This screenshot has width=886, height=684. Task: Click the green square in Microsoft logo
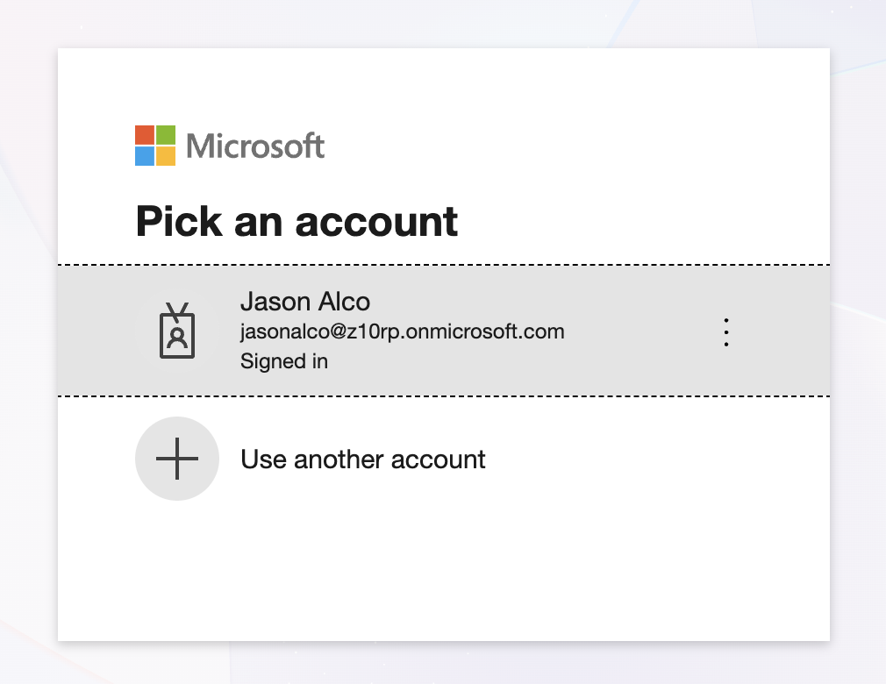(x=166, y=135)
